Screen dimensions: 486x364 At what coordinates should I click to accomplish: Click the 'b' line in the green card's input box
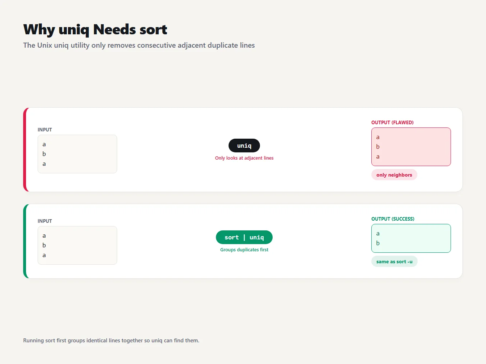44,245
